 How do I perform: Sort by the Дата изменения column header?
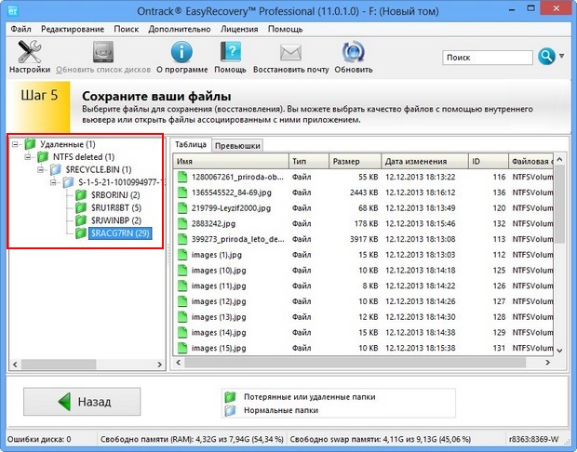point(425,161)
